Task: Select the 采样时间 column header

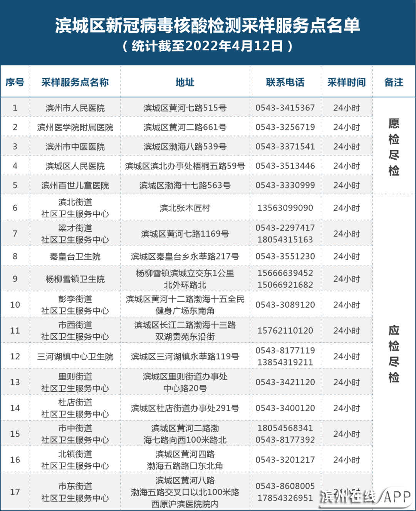Action: pyautogui.click(x=346, y=82)
